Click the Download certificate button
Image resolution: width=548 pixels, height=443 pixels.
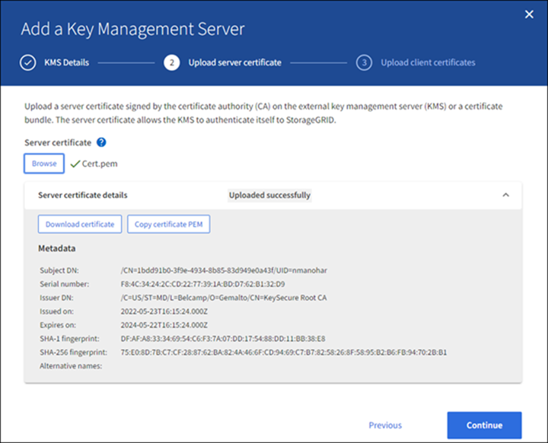[80, 225]
